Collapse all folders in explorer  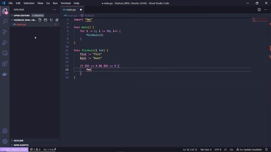tap(57, 20)
